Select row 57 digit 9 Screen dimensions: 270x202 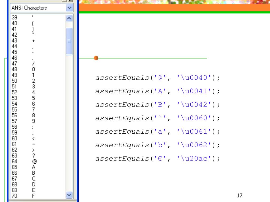point(38,121)
